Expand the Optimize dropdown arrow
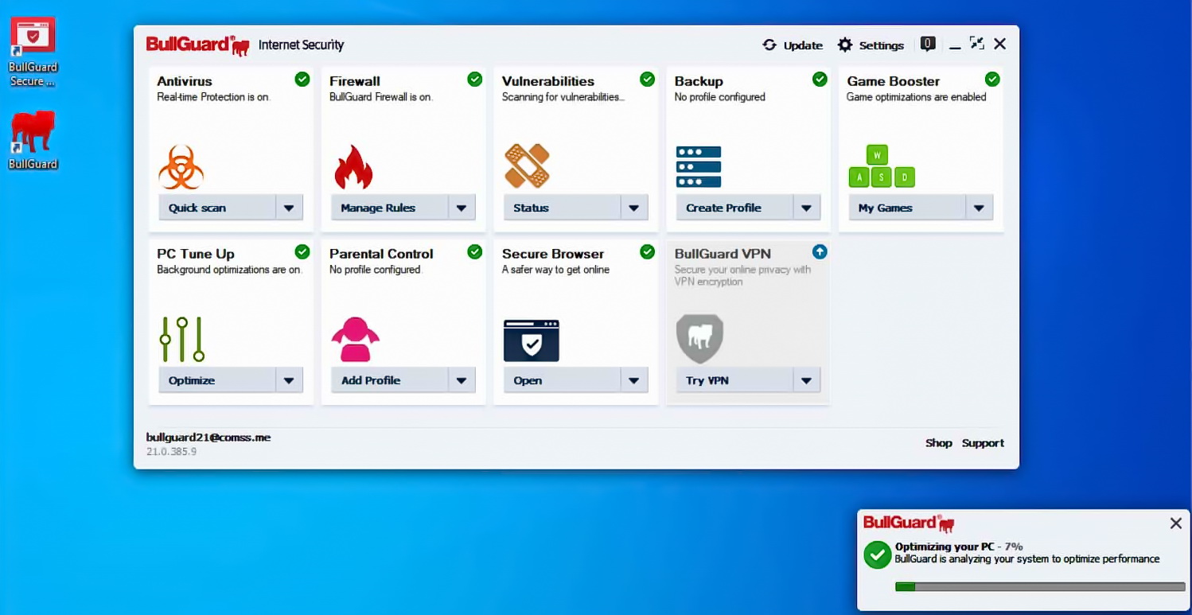 (x=289, y=380)
